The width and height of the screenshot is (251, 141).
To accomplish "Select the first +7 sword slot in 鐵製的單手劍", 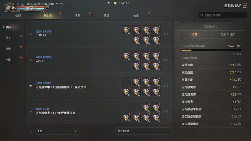I will [126, 108].
